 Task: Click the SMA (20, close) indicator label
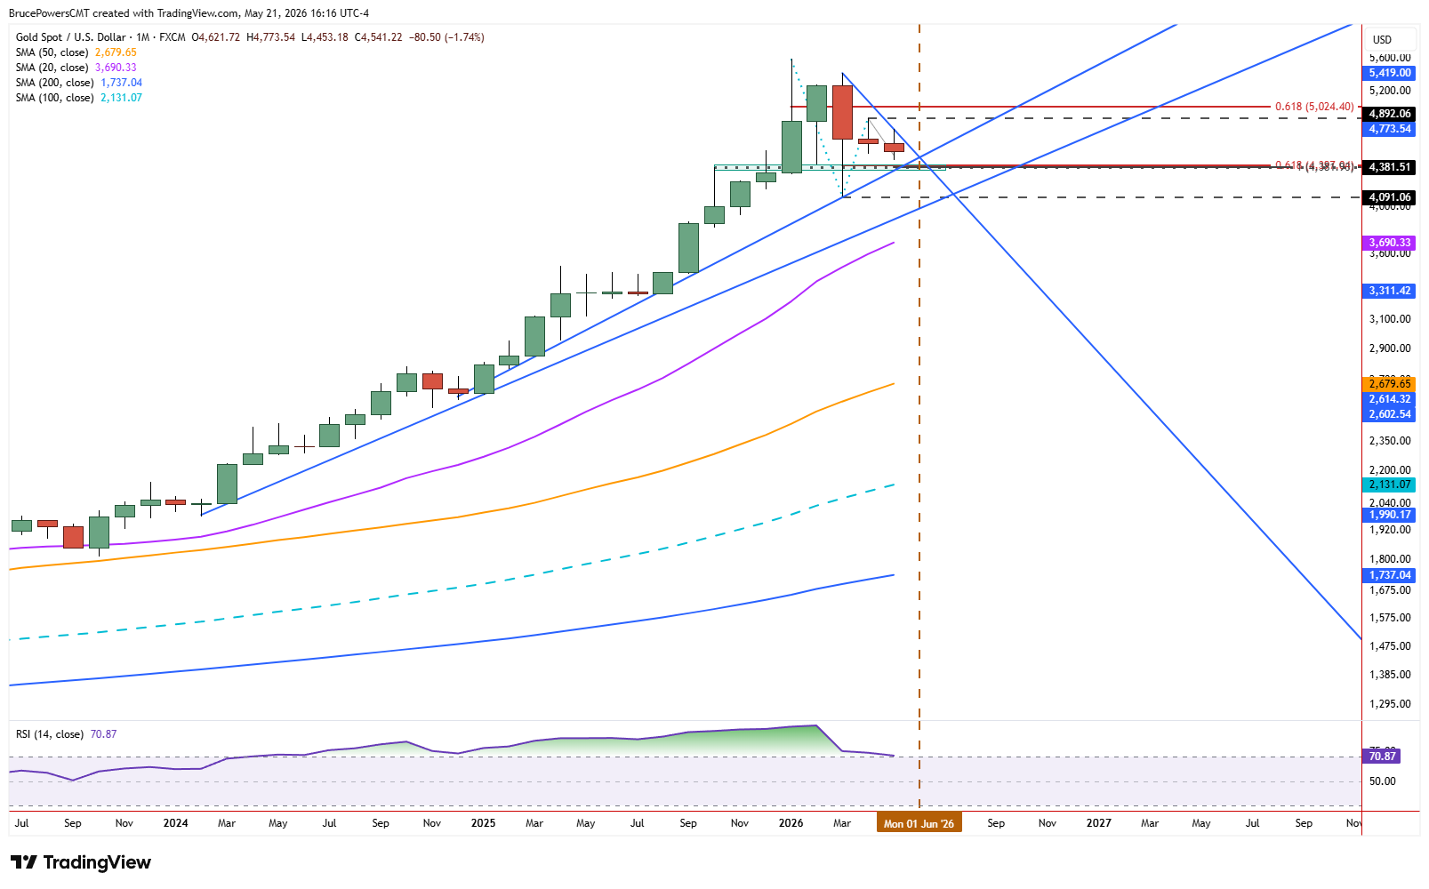pyautogui.click(x=52, y=68)
